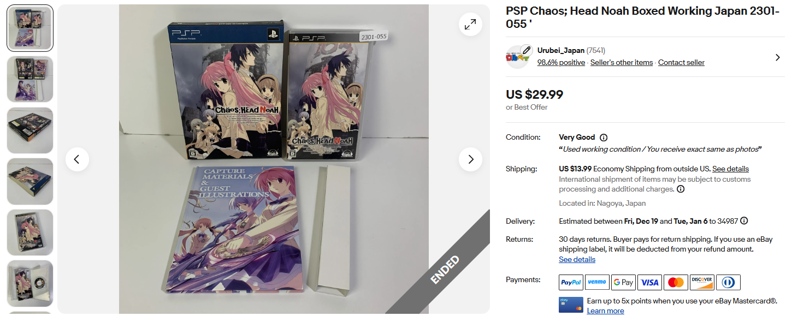Select the disc-in-case thumbnail photo

30,283
